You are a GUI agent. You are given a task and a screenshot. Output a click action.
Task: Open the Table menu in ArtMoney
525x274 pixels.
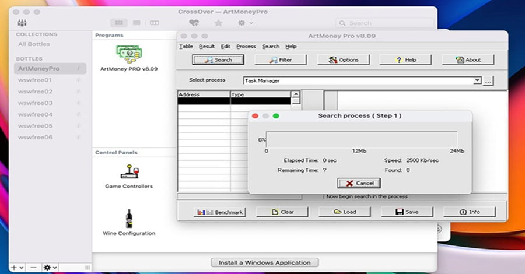click(186, 47)
